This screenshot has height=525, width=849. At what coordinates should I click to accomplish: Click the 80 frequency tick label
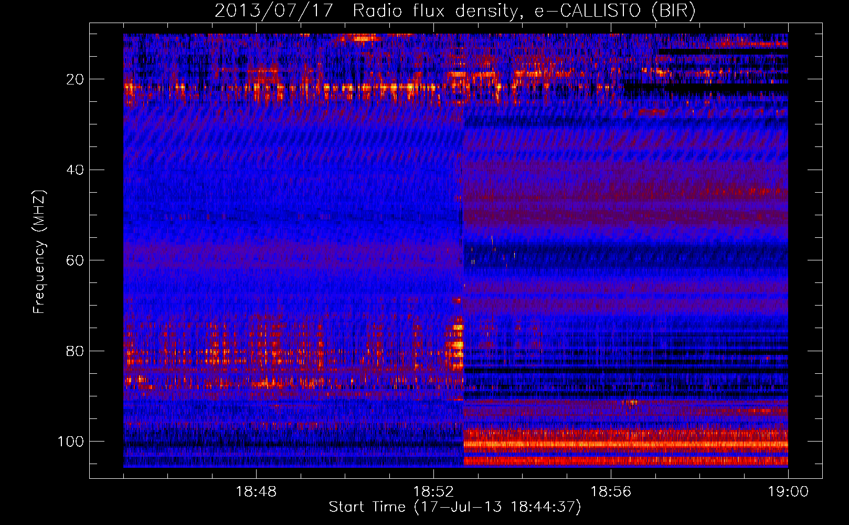click(x=75, y=351)
